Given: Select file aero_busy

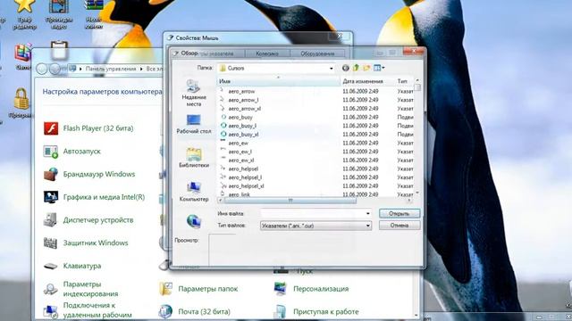Looking at the screenshot, I should coord(240,117).
